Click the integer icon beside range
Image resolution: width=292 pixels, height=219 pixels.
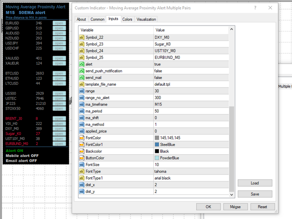(82, 91)
